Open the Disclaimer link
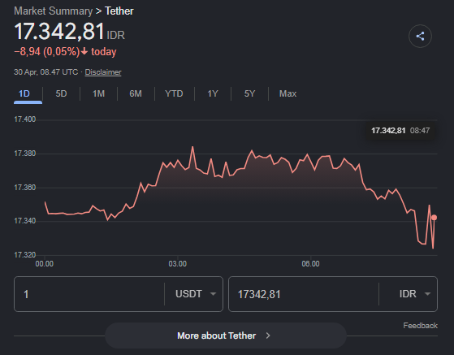 103,72
